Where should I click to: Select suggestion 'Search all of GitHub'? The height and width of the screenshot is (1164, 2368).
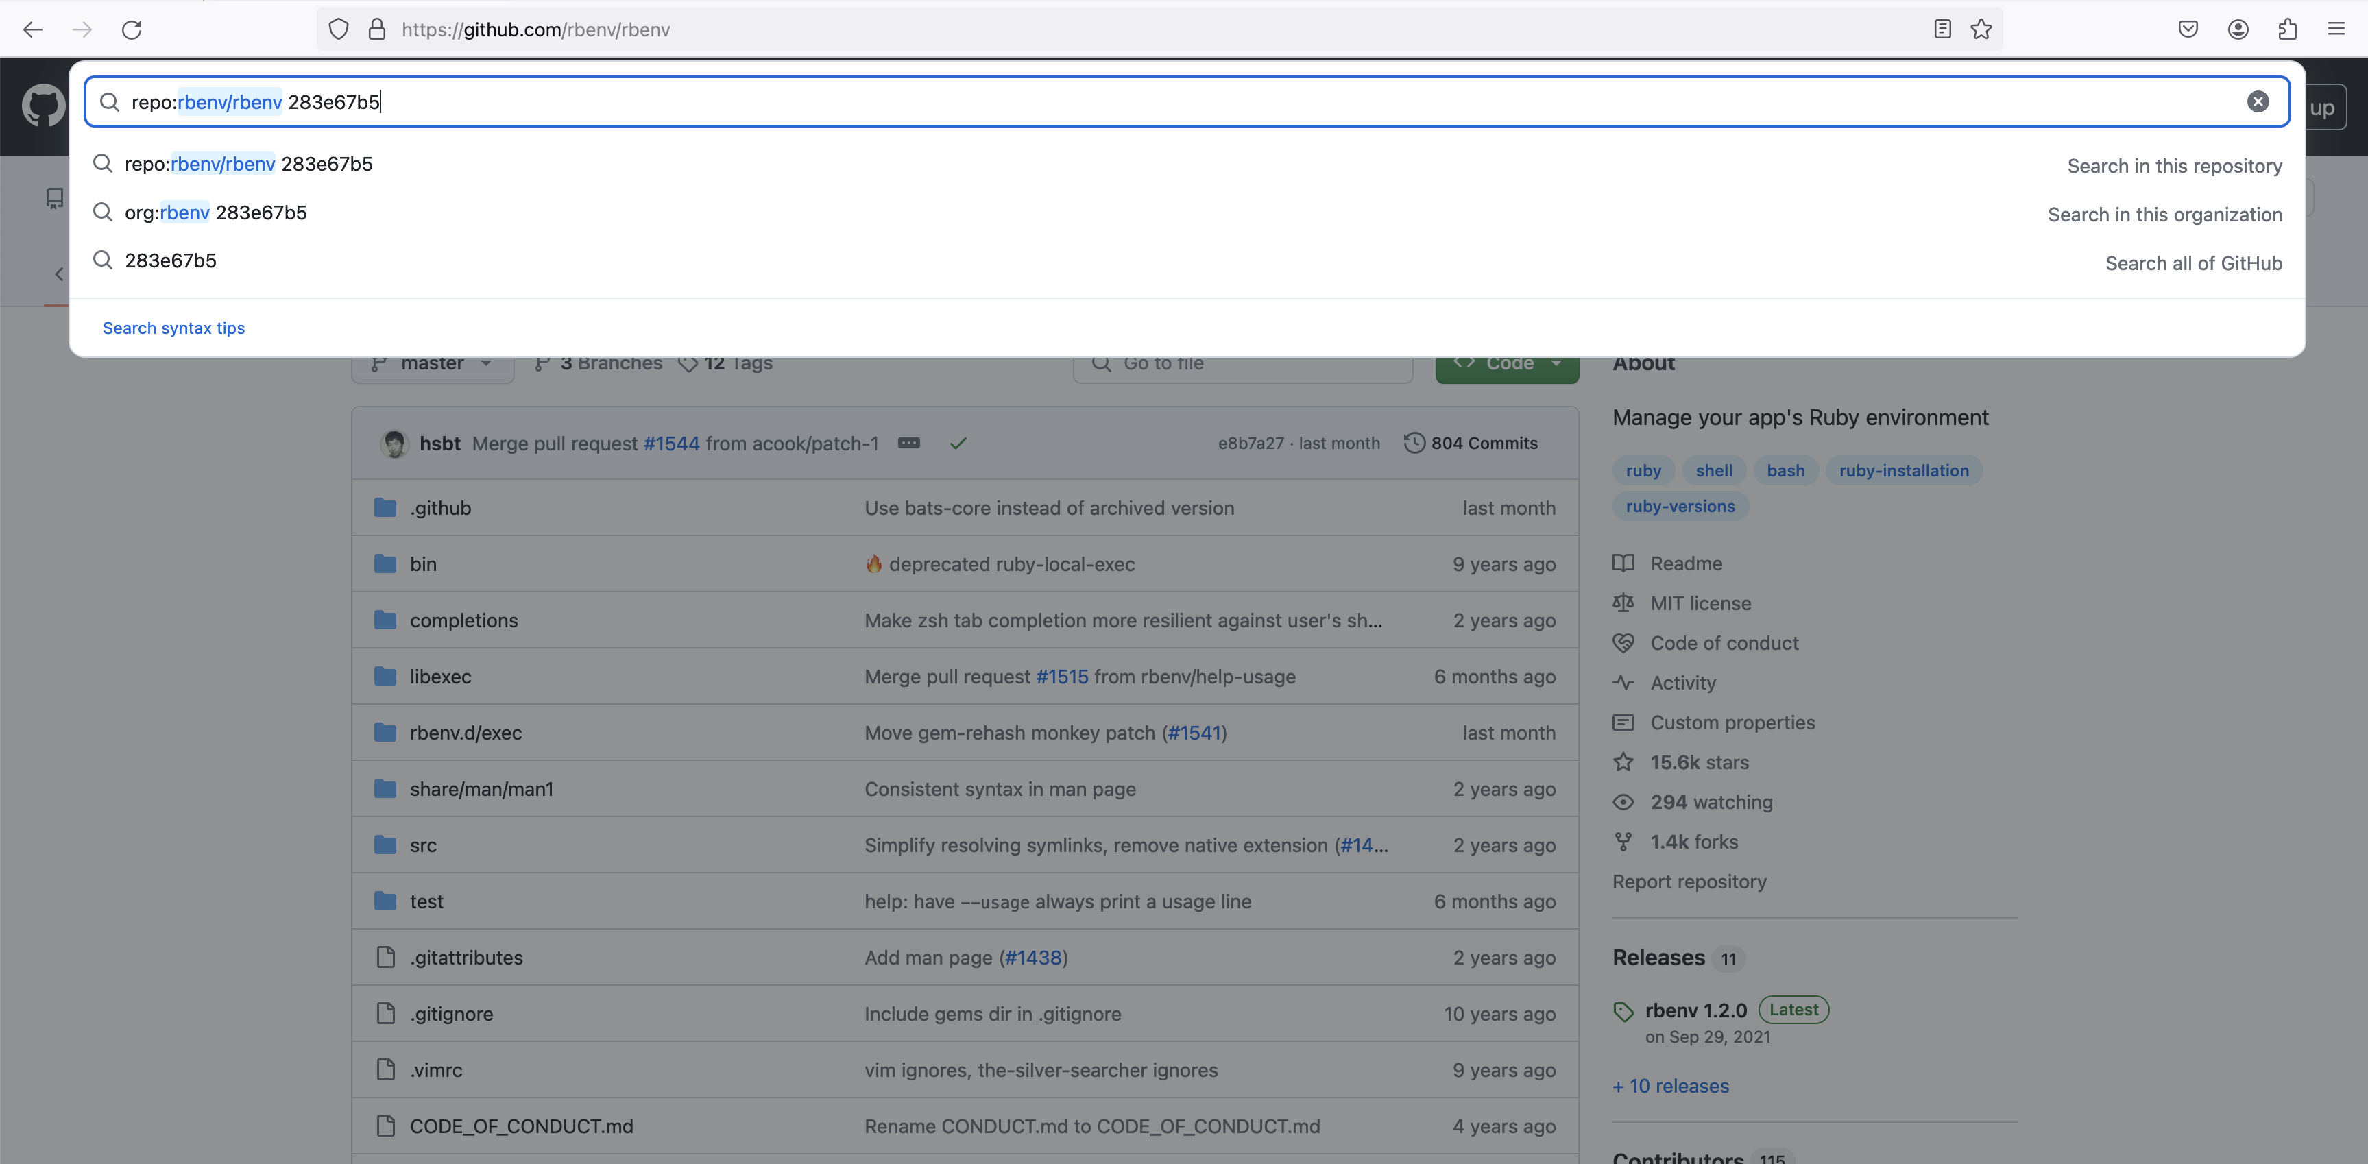(x=1187, y=262)
